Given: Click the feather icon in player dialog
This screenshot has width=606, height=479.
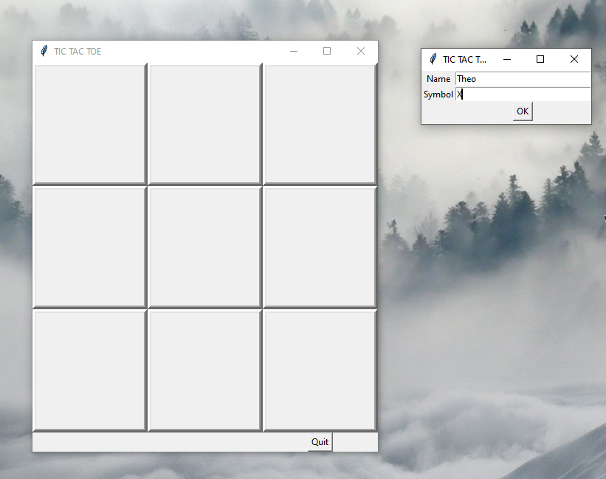Looking at the screenshot, I should 433,59.
